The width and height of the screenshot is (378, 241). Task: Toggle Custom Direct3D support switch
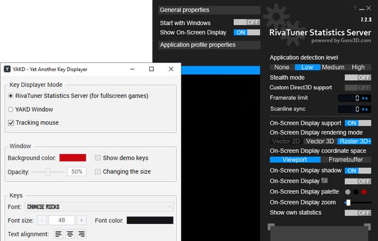click(x=358, y=87)
